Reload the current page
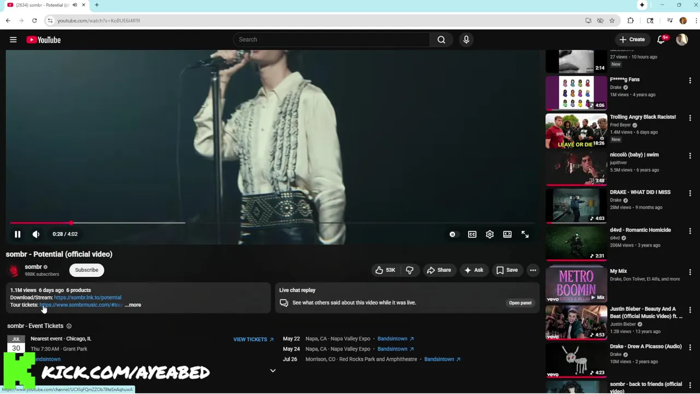 tap(34, 20)
